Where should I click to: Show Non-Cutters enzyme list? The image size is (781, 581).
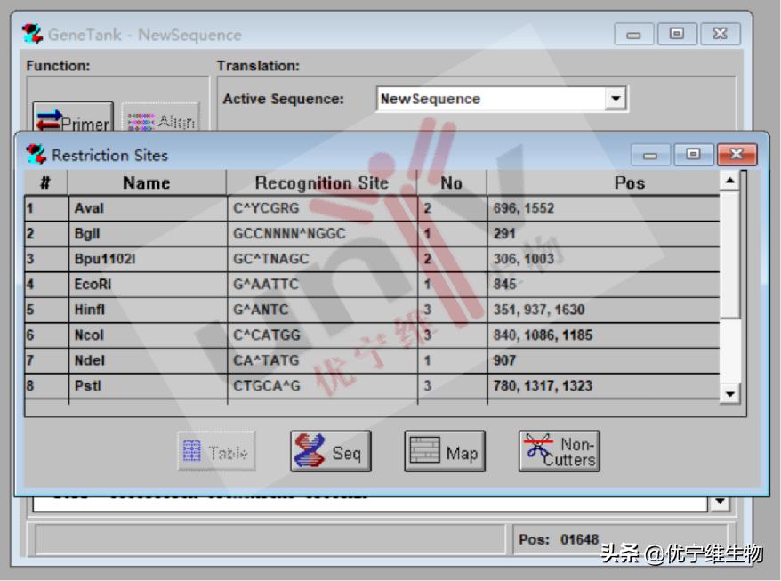pos(560,451)
